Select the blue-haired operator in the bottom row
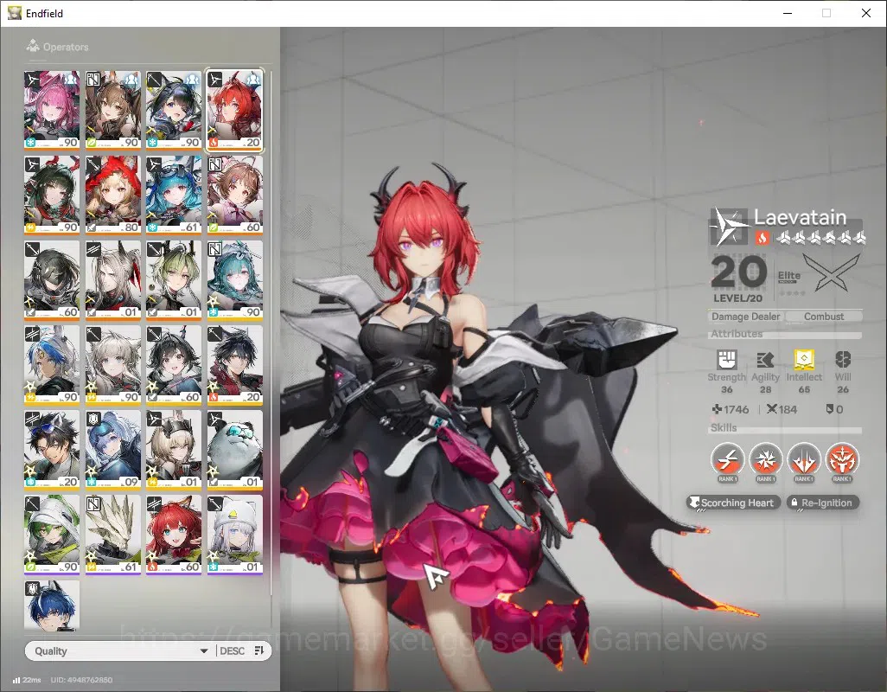This screenshot has width=887, height=692. [x=52, y=605]
